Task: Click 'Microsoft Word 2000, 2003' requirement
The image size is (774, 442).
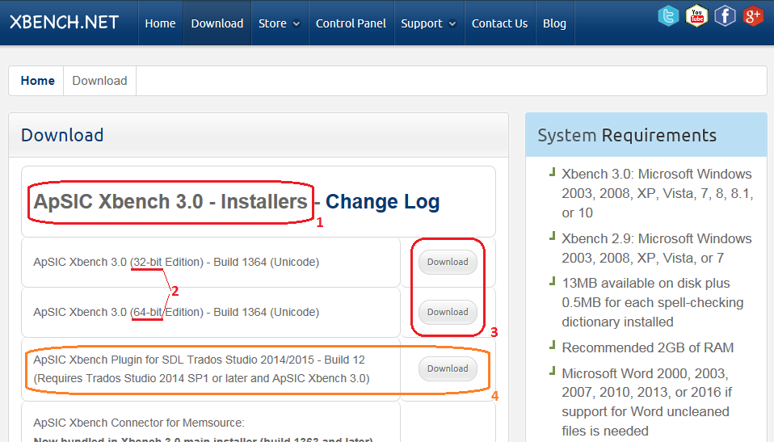Action: coord(646,402)
